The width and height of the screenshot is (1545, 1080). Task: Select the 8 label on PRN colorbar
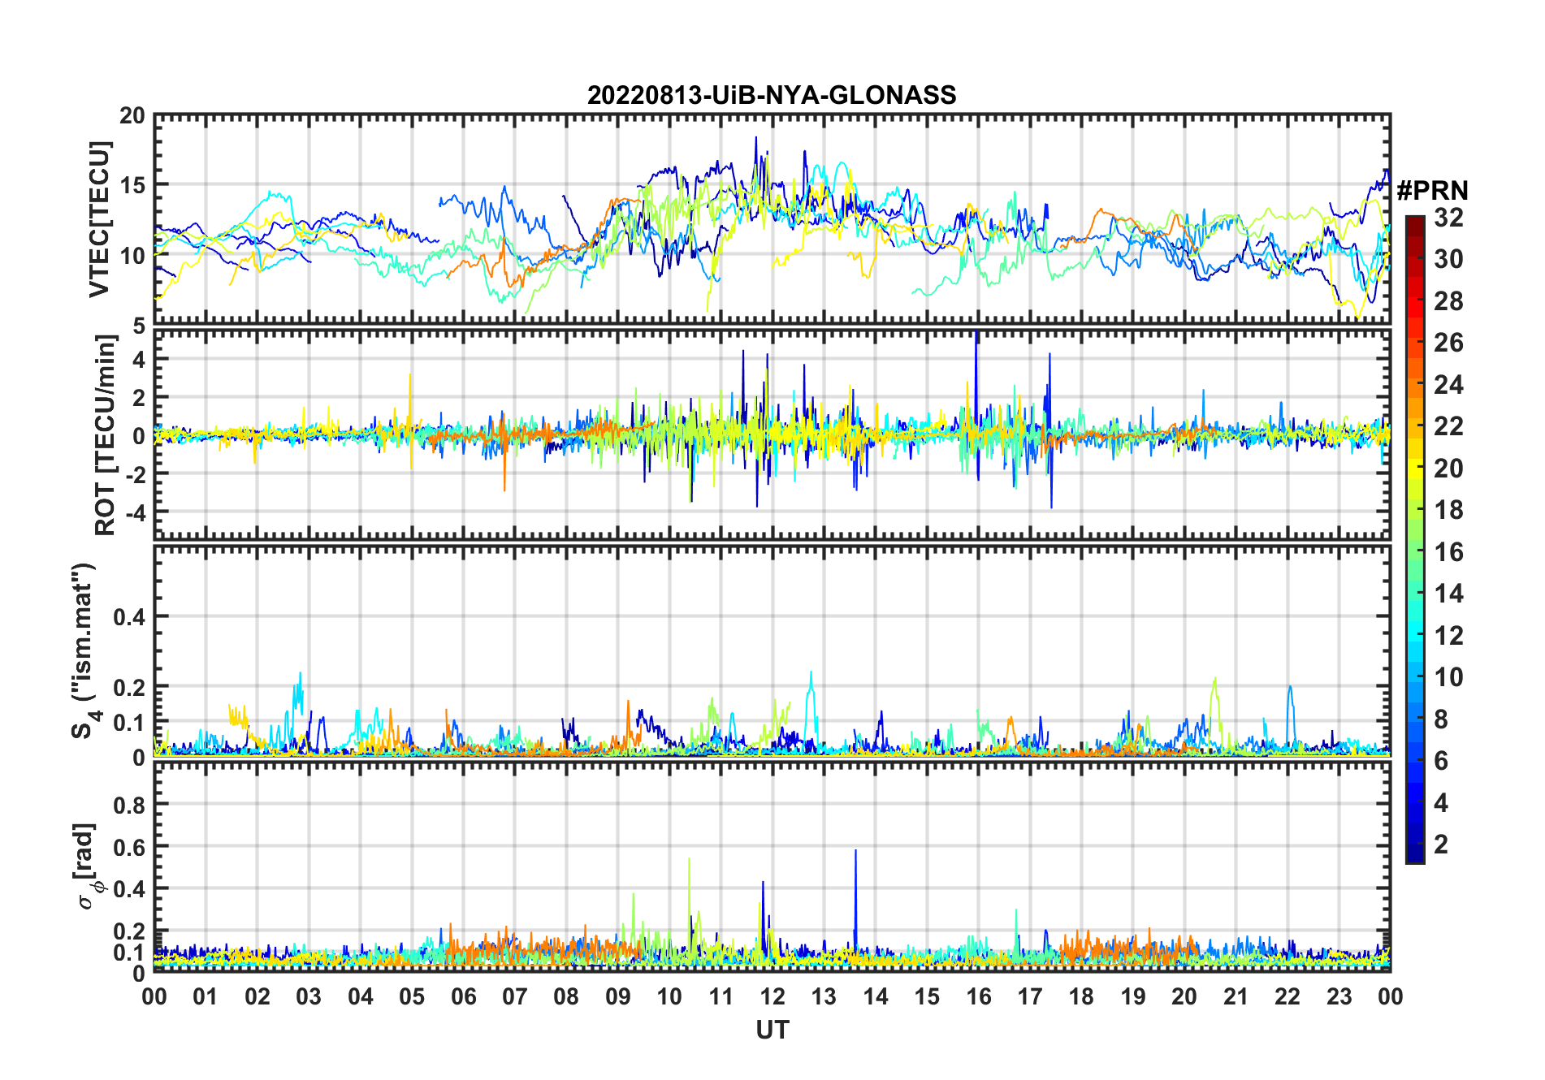click(x=1441, y=719)
